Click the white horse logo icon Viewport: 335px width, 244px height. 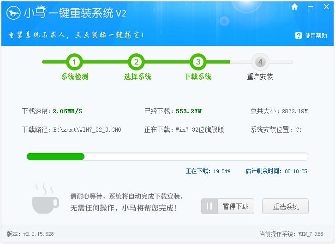13,13
